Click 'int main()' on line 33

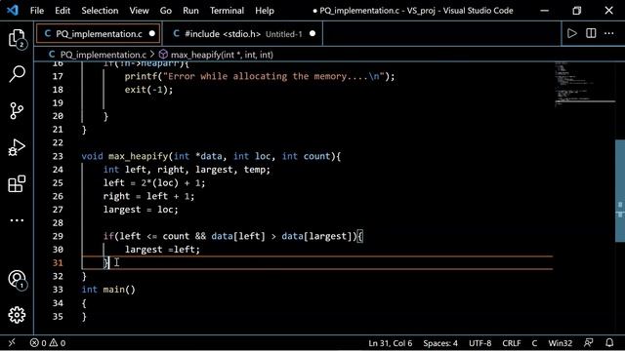tap(108, 290)
